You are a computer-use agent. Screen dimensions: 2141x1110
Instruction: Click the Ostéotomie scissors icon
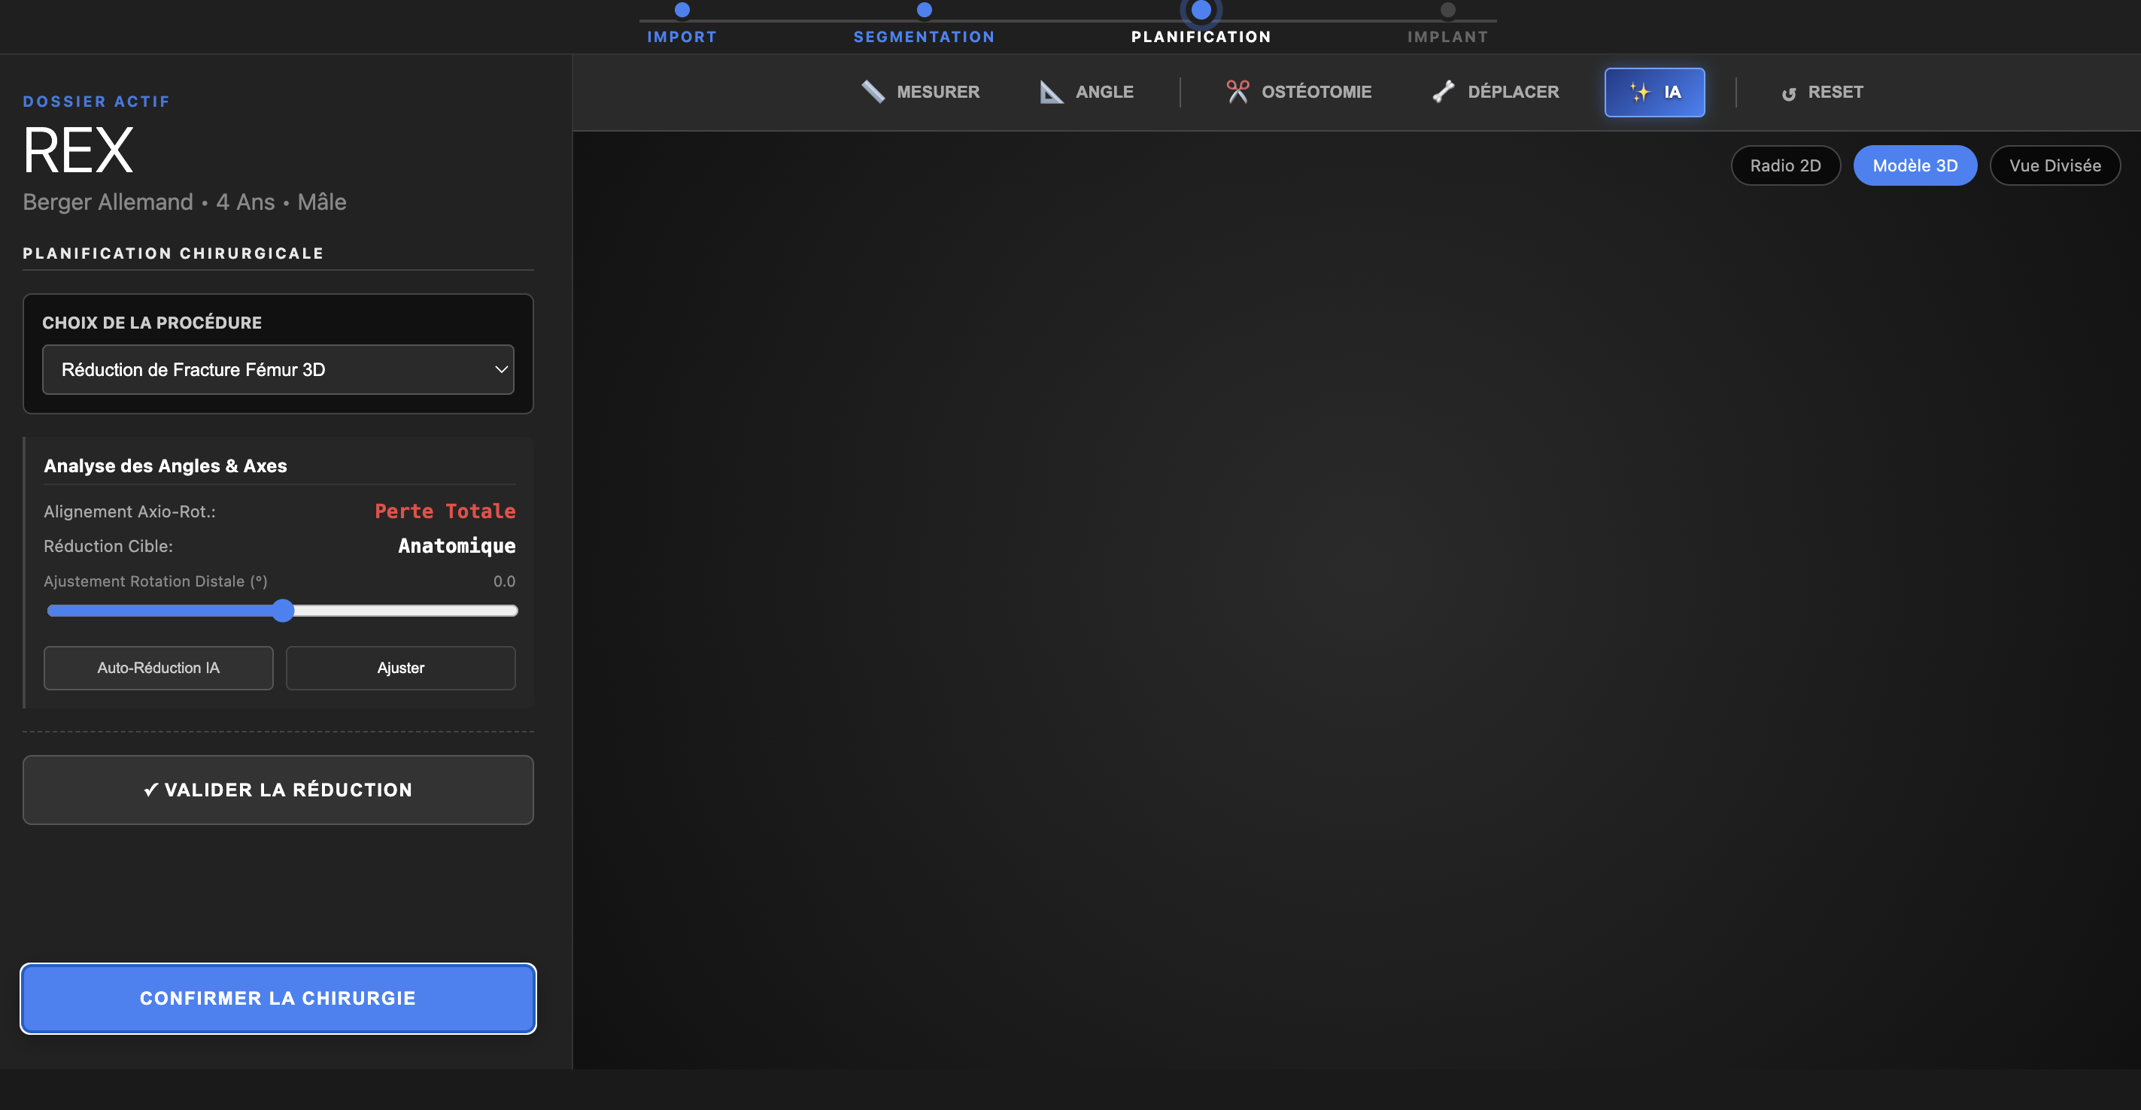pyautogui.click(x=1238, y=92)
